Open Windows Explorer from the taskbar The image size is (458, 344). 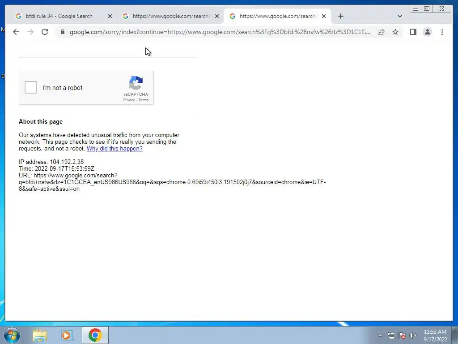40,335
